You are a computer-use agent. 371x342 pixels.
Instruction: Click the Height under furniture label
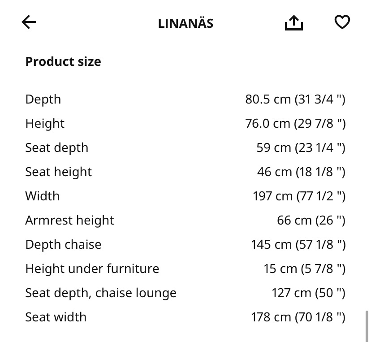[92, 268]
